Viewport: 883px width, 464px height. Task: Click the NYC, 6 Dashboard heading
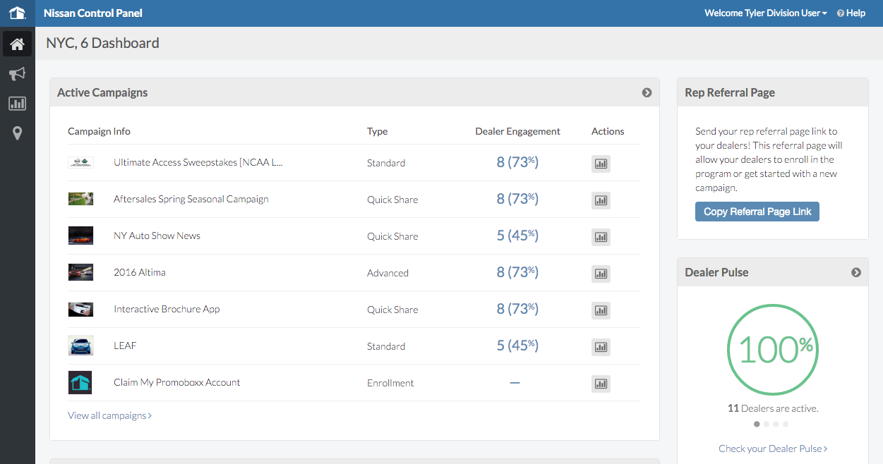click(x=102, y=43)
